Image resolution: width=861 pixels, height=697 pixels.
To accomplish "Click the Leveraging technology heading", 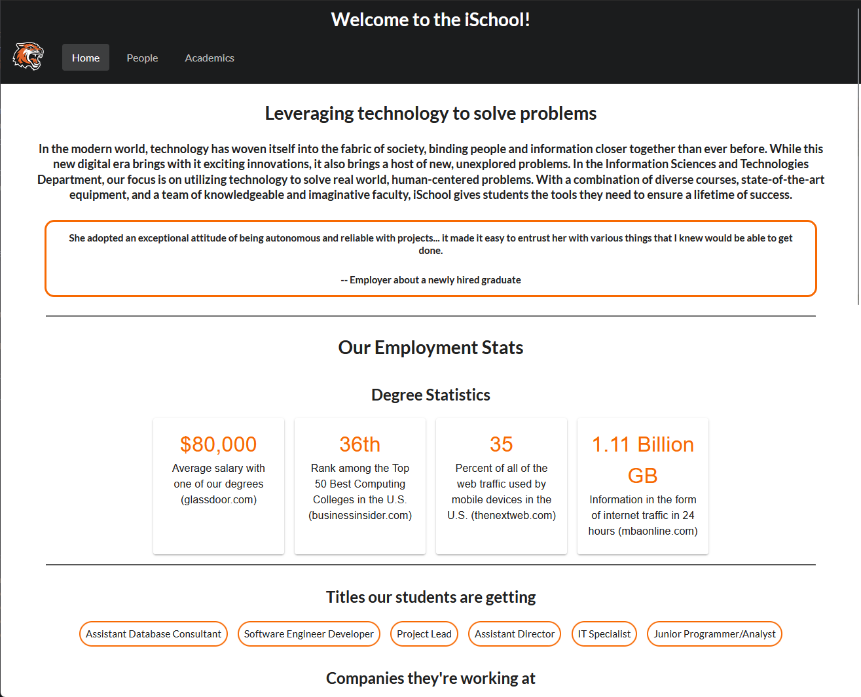I will point(430,113).
